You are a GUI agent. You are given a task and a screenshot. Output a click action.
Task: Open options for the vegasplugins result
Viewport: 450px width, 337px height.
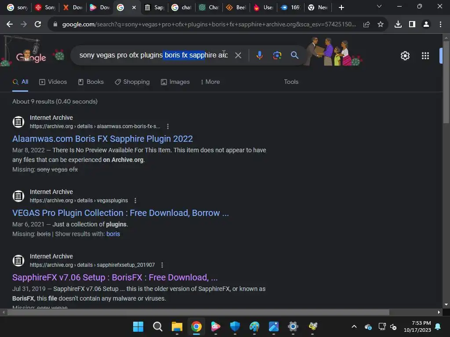tap(135, 201)
